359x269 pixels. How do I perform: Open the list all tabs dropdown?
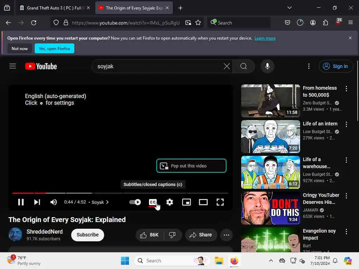(289, 8)
